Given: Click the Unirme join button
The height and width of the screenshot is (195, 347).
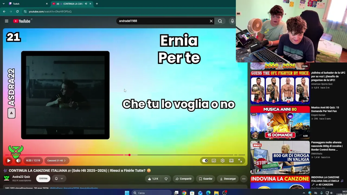Looking at the screenshot, I should point(43,178).
